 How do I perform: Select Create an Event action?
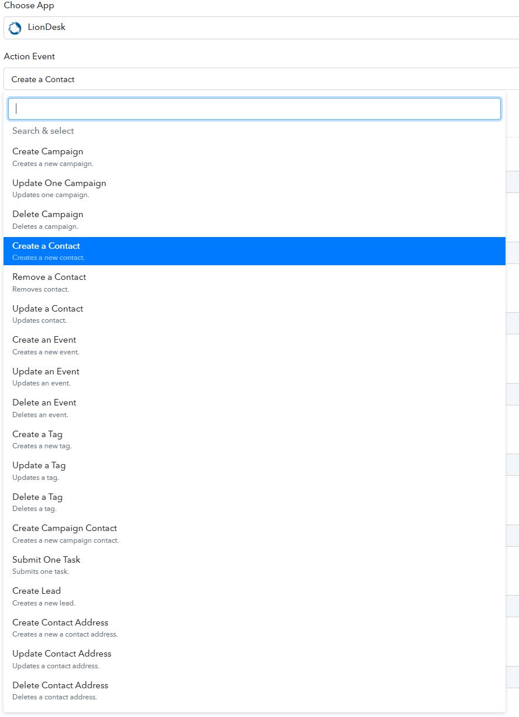pyautogui.click(x=255, y=345)
